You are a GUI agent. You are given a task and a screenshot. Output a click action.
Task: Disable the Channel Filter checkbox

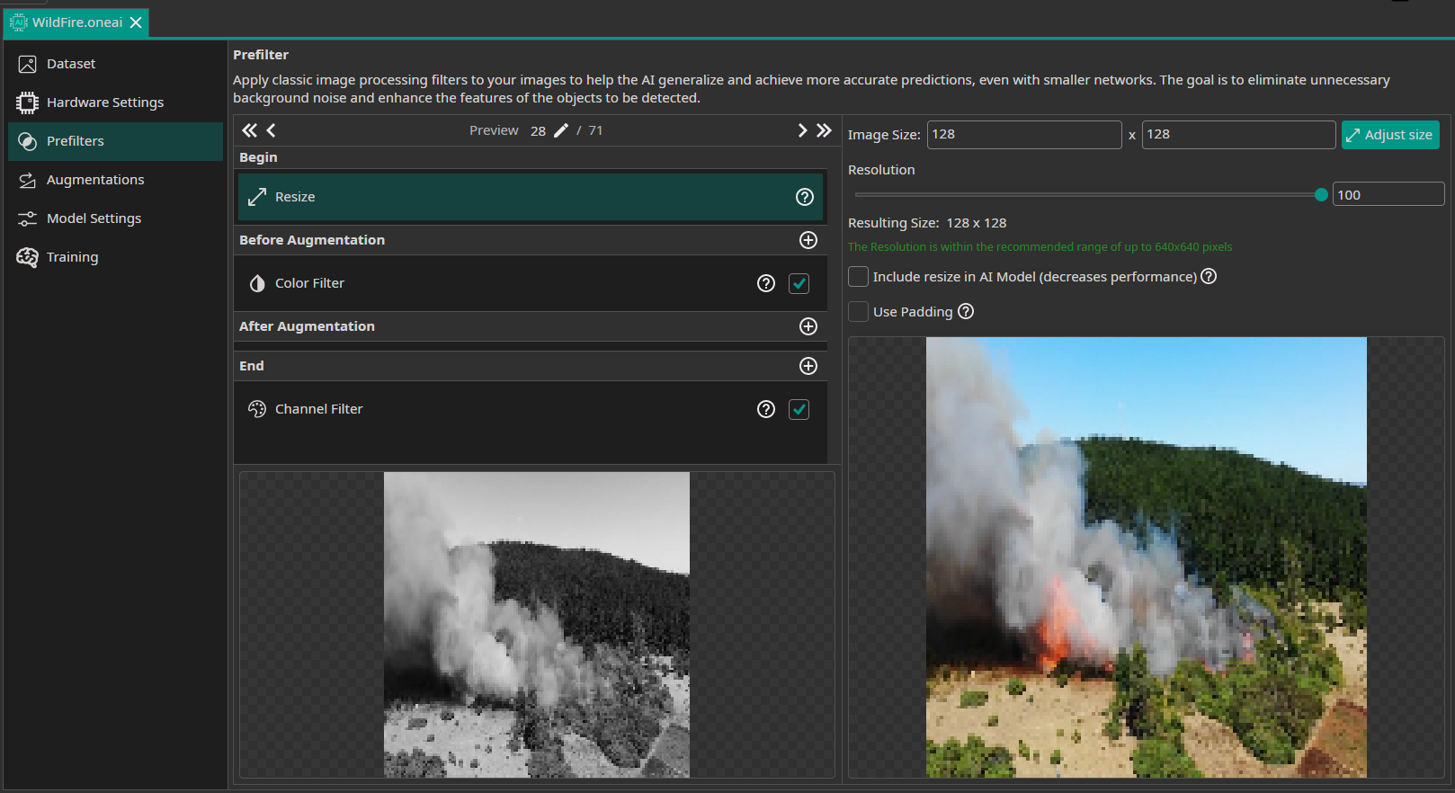[x=799, y=409]
